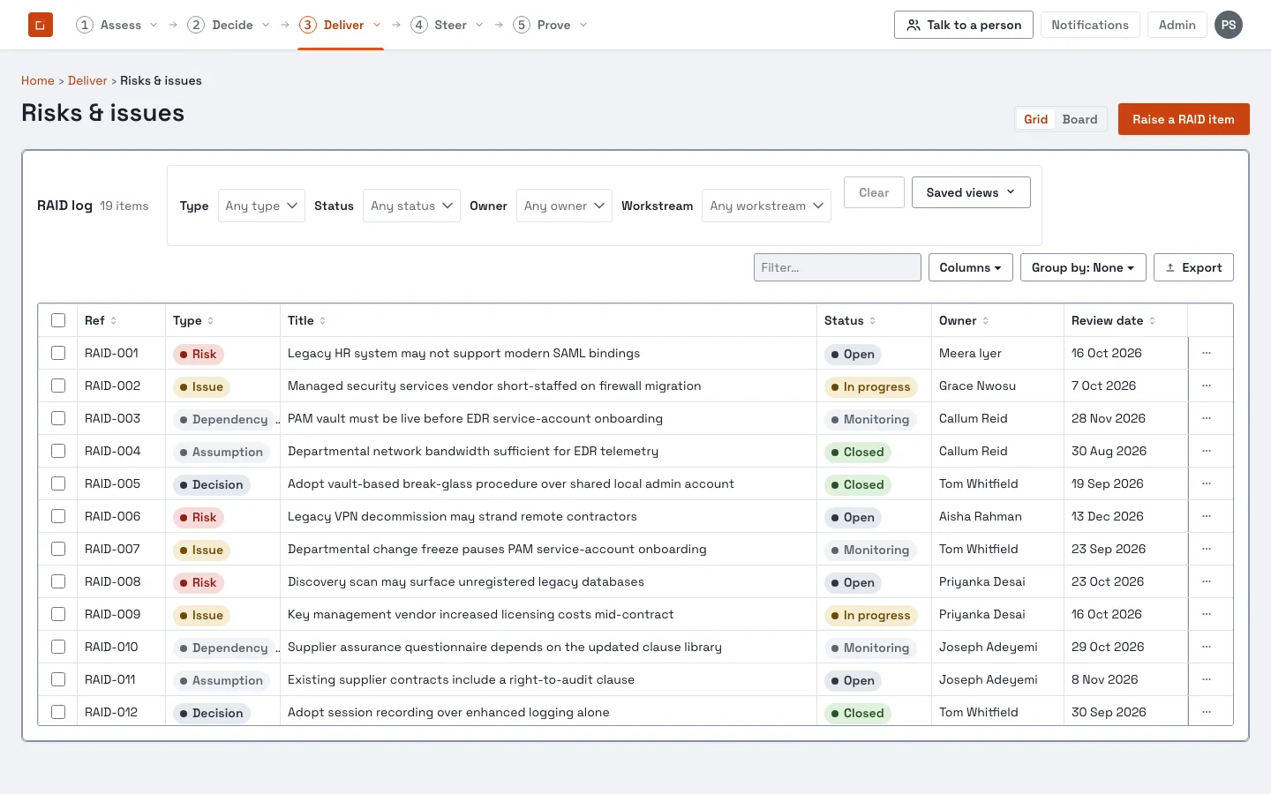Open row actions for RAID-001
The image size is (1271, 794).
click(x=1207, y=353)
